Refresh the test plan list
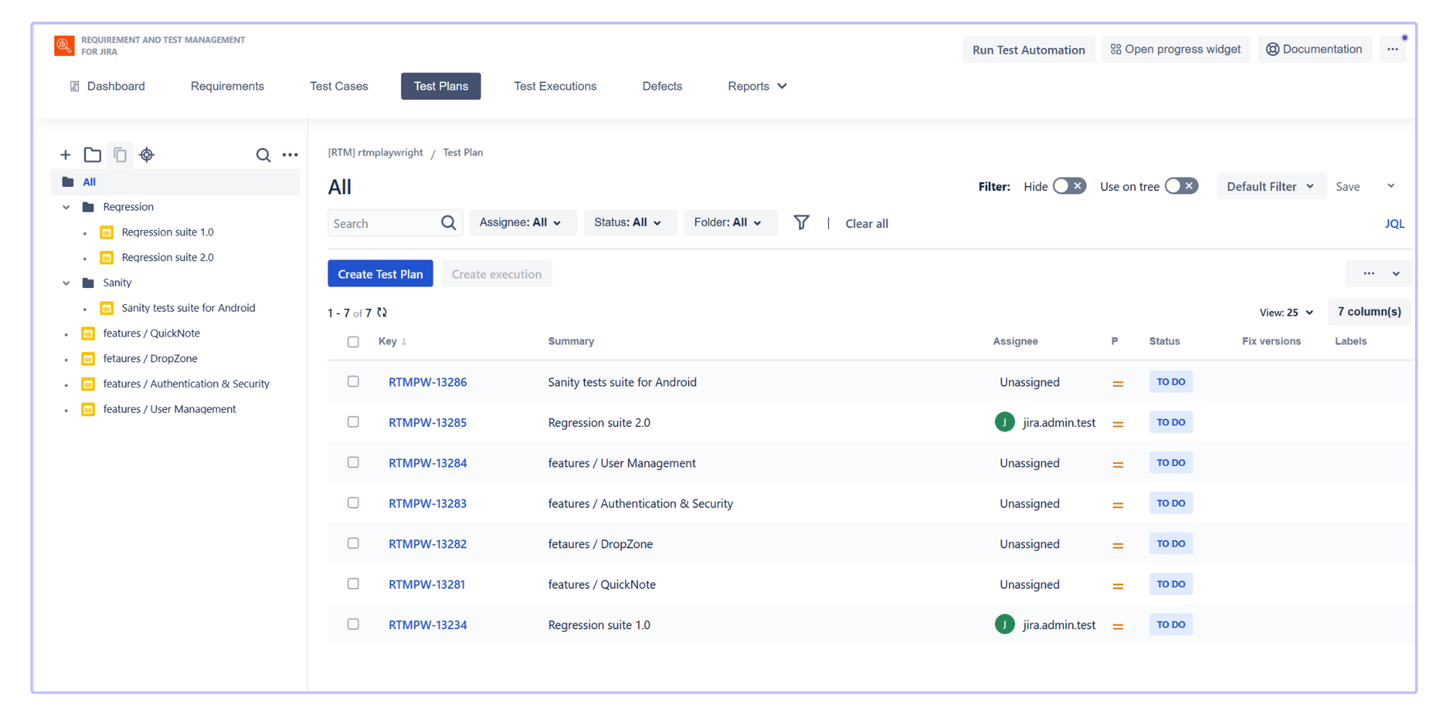This screenshot has height=719, width=1450. point(382,312)
